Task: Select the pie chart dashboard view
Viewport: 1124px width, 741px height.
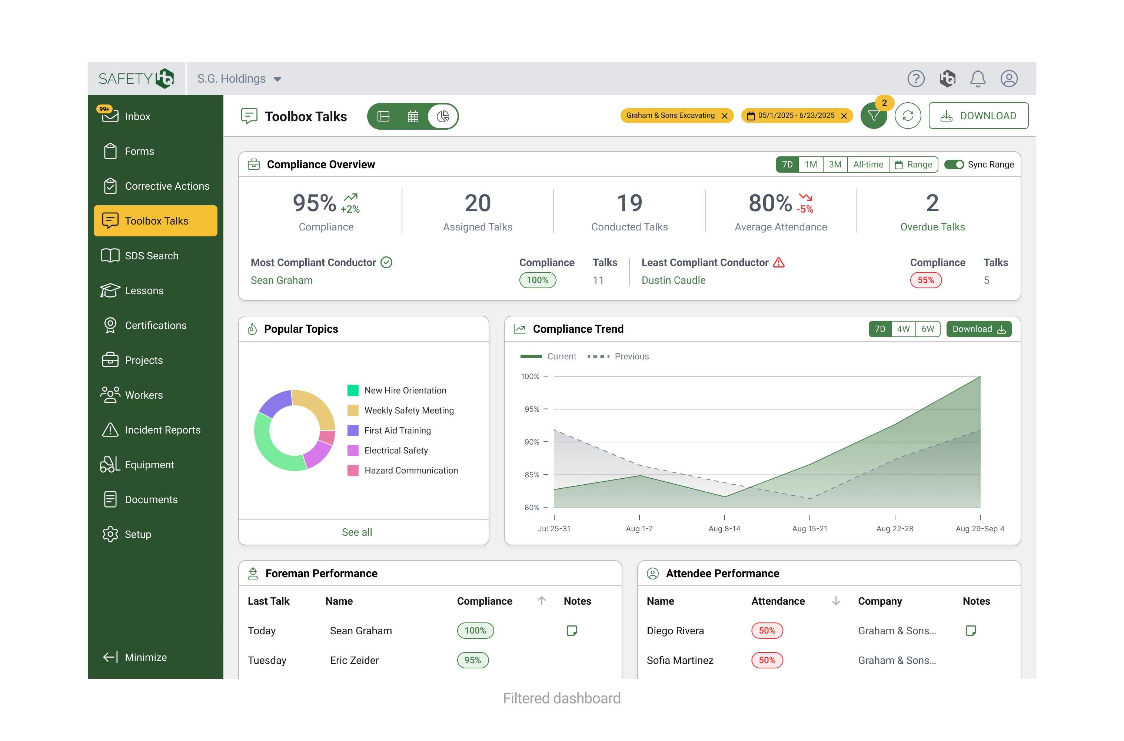Action: [443, 116]
